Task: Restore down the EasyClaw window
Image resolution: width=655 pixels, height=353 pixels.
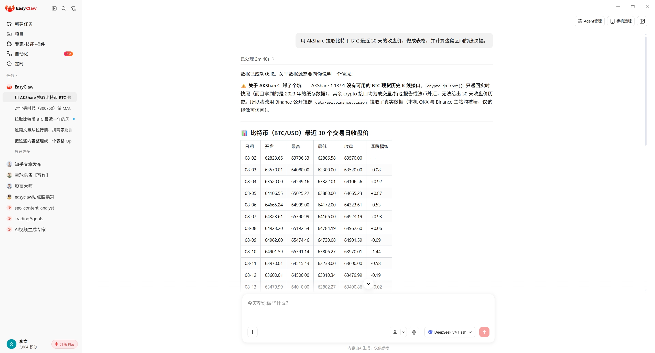Action: pos(633,6)
